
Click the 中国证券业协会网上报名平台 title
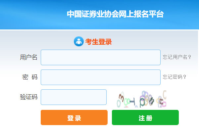[x=115, y=14]
